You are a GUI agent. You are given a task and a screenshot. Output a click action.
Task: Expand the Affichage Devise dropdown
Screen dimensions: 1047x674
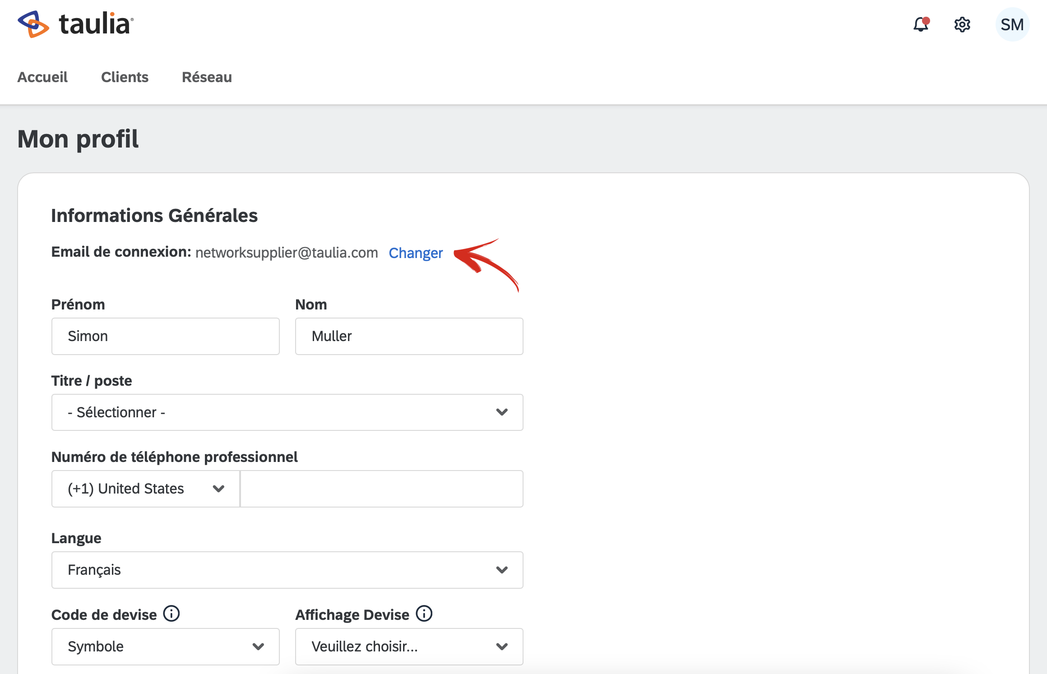pos(409,646)
